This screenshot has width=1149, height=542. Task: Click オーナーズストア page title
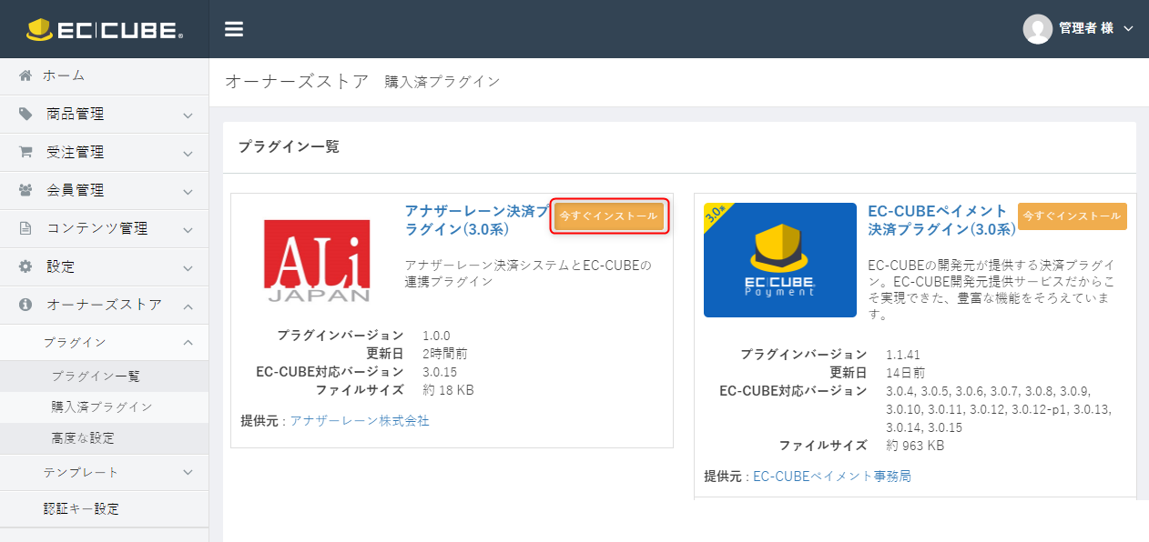(x=297, y=82)
